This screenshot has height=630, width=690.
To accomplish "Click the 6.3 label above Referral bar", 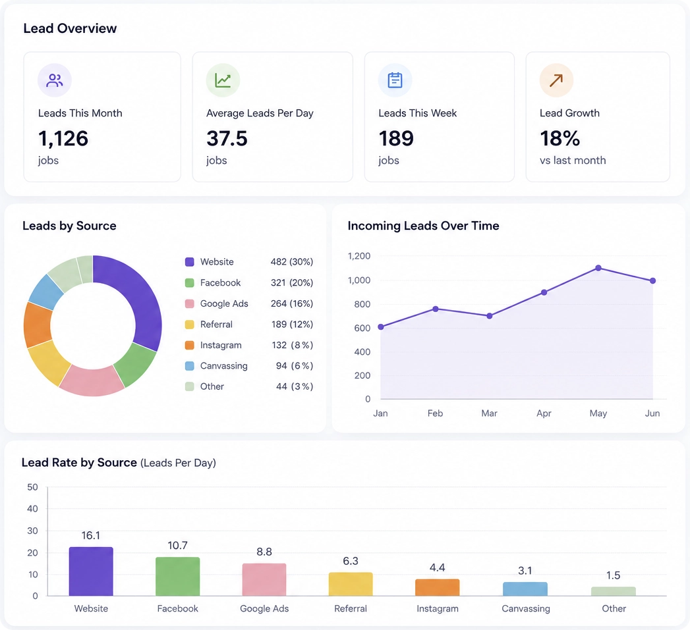I will point(351,561).
